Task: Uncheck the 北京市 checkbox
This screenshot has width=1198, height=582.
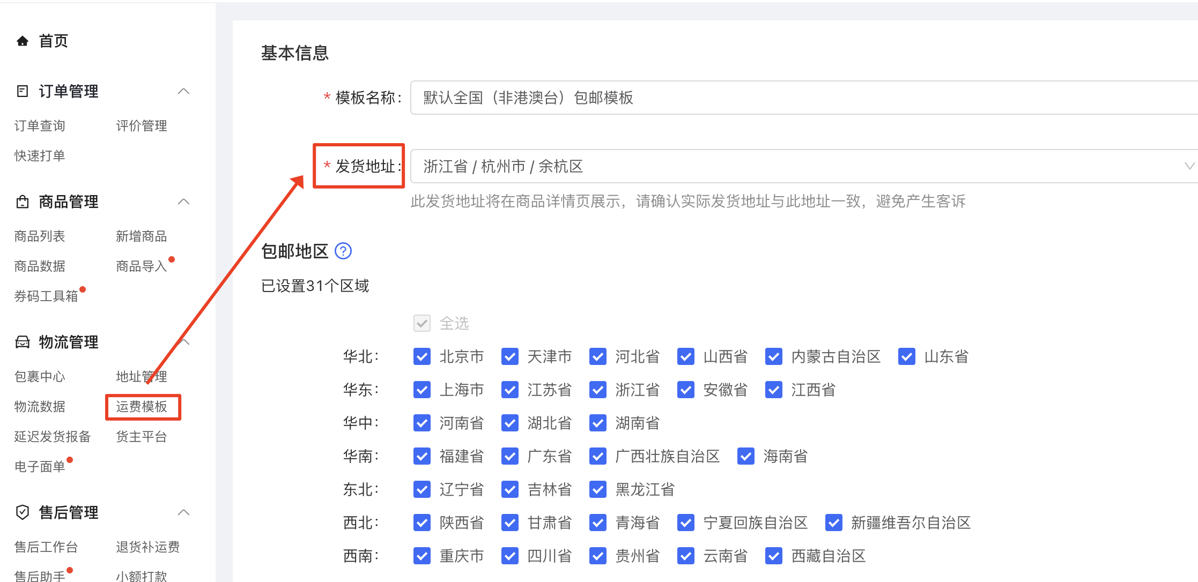Action: pyautogui.click(x=422, y=356)
